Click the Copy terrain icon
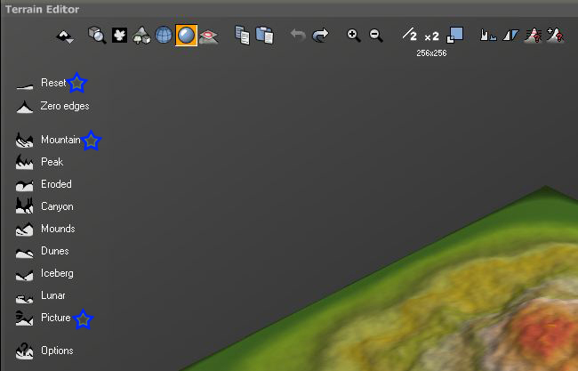Image resolution: width=578 pixels, height=371 pixels. pos(242,36)
